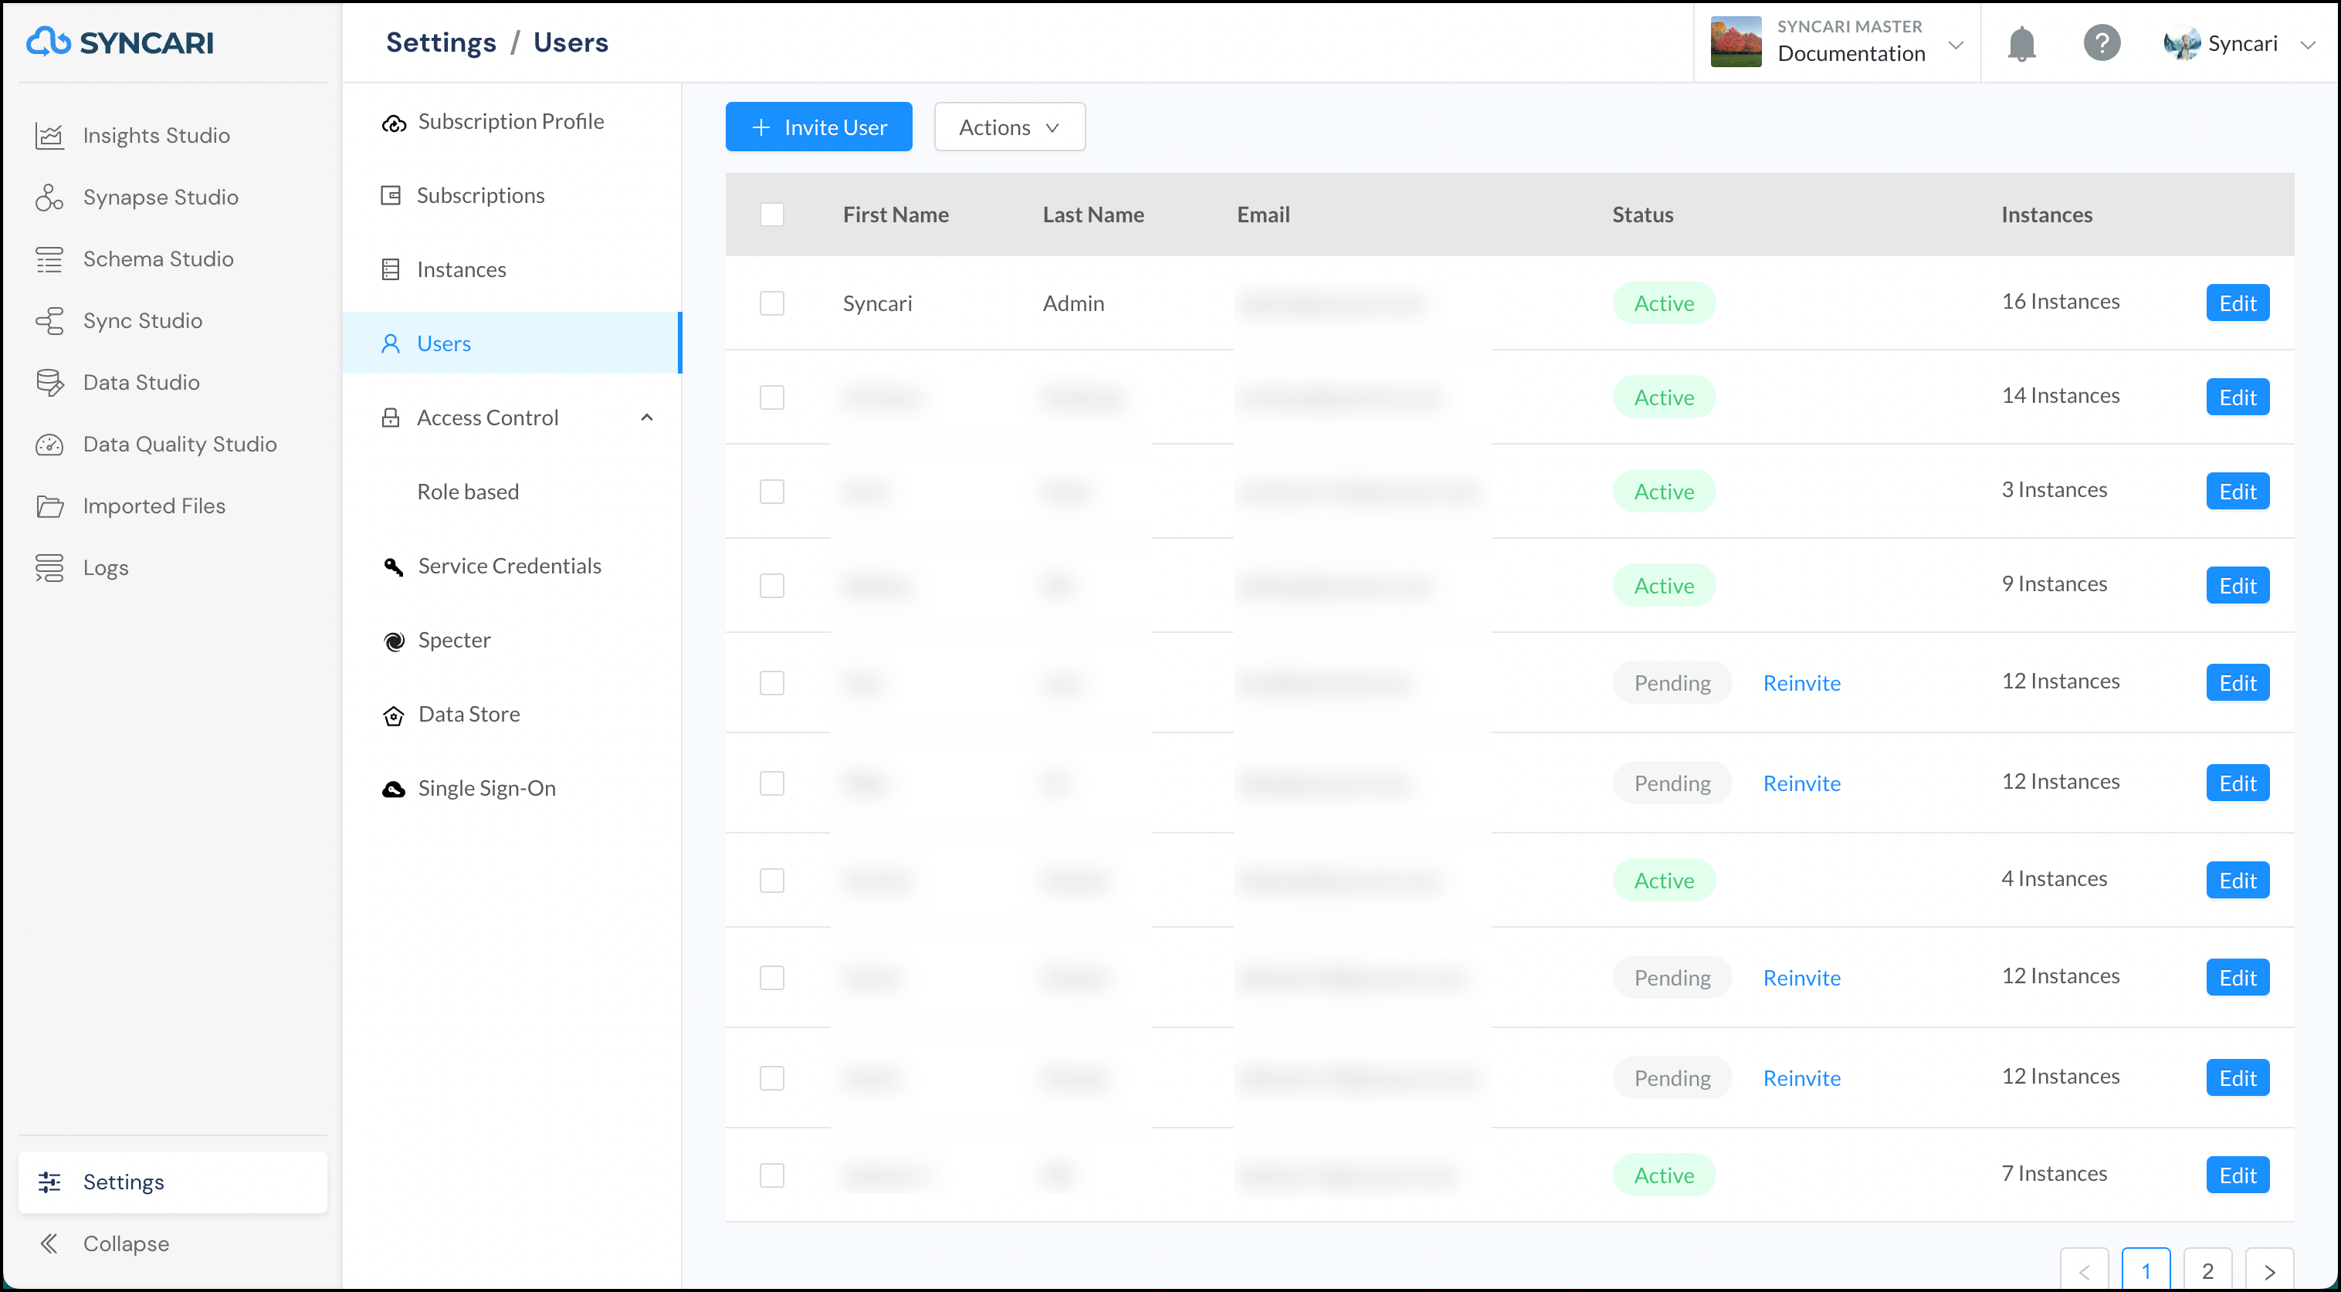This screenshot has height=1292, width=2341.
Task: Open Data Quality Studio gauge icon
Action: 49,445
